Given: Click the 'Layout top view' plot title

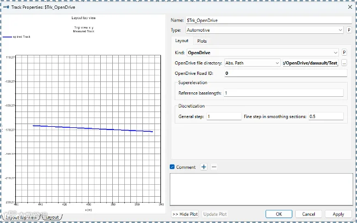Looking at the screenshot, I should point(84,18).
